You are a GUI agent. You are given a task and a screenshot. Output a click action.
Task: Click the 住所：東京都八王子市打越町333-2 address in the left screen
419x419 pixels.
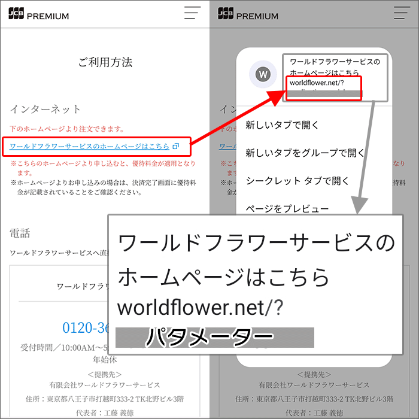tap(105, 399)
